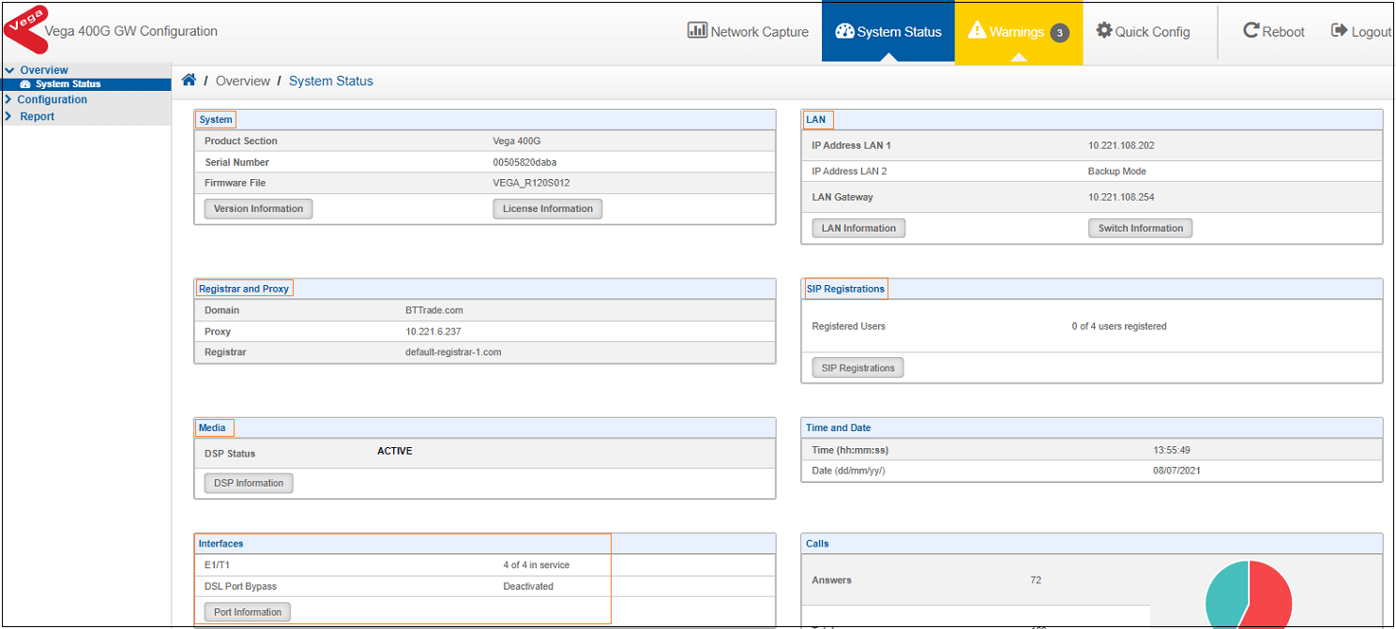Open License Information
The height and width of the screenshot is (629, 1396).
point(548,209)
